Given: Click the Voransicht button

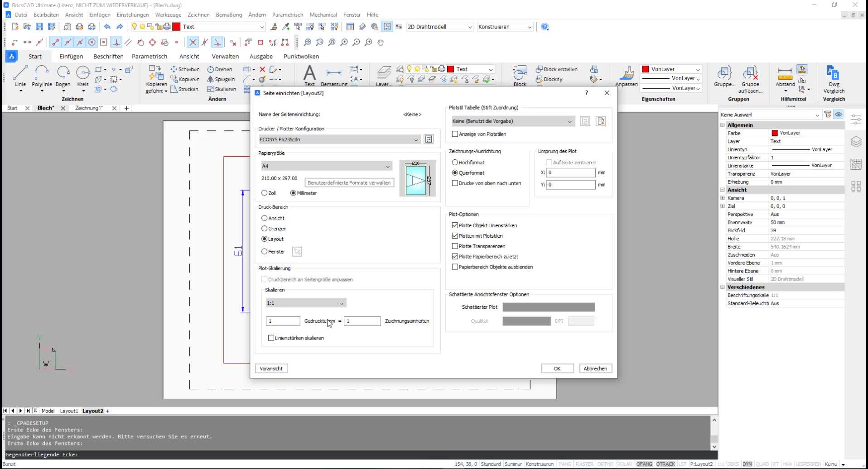Looking at the screenshot, I should 271,368.
